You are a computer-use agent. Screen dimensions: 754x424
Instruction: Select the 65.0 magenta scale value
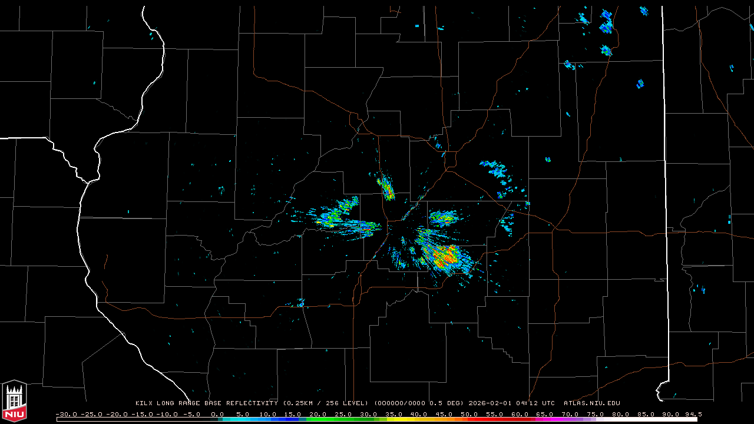pos(545,414)
